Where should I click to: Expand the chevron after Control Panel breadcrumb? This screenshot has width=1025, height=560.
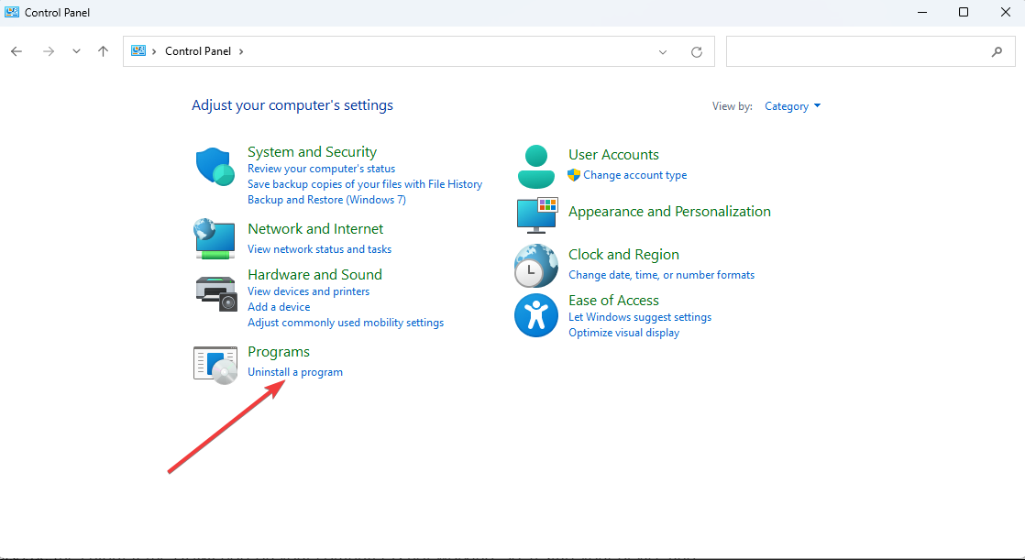[x=241, y=51]
